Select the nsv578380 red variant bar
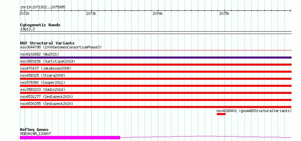The height and width of the screenshot is (141, 301). 156,86
